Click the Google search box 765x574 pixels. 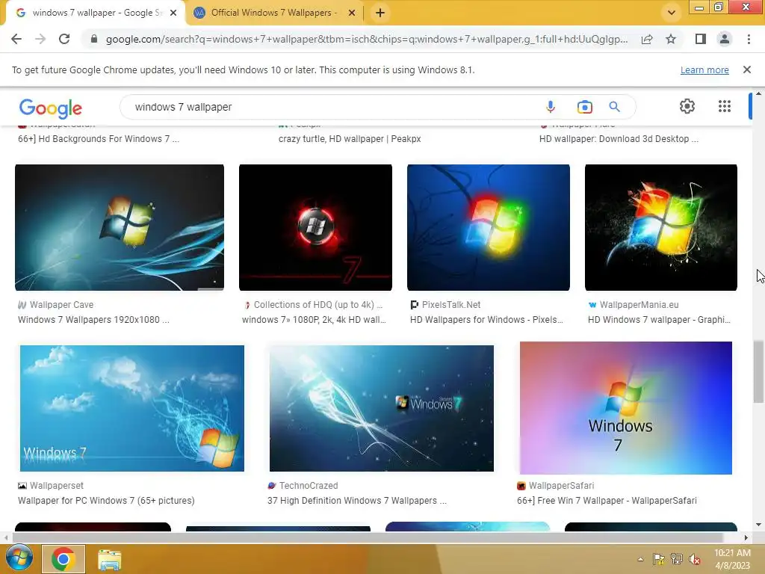click(x=332, y=107)
